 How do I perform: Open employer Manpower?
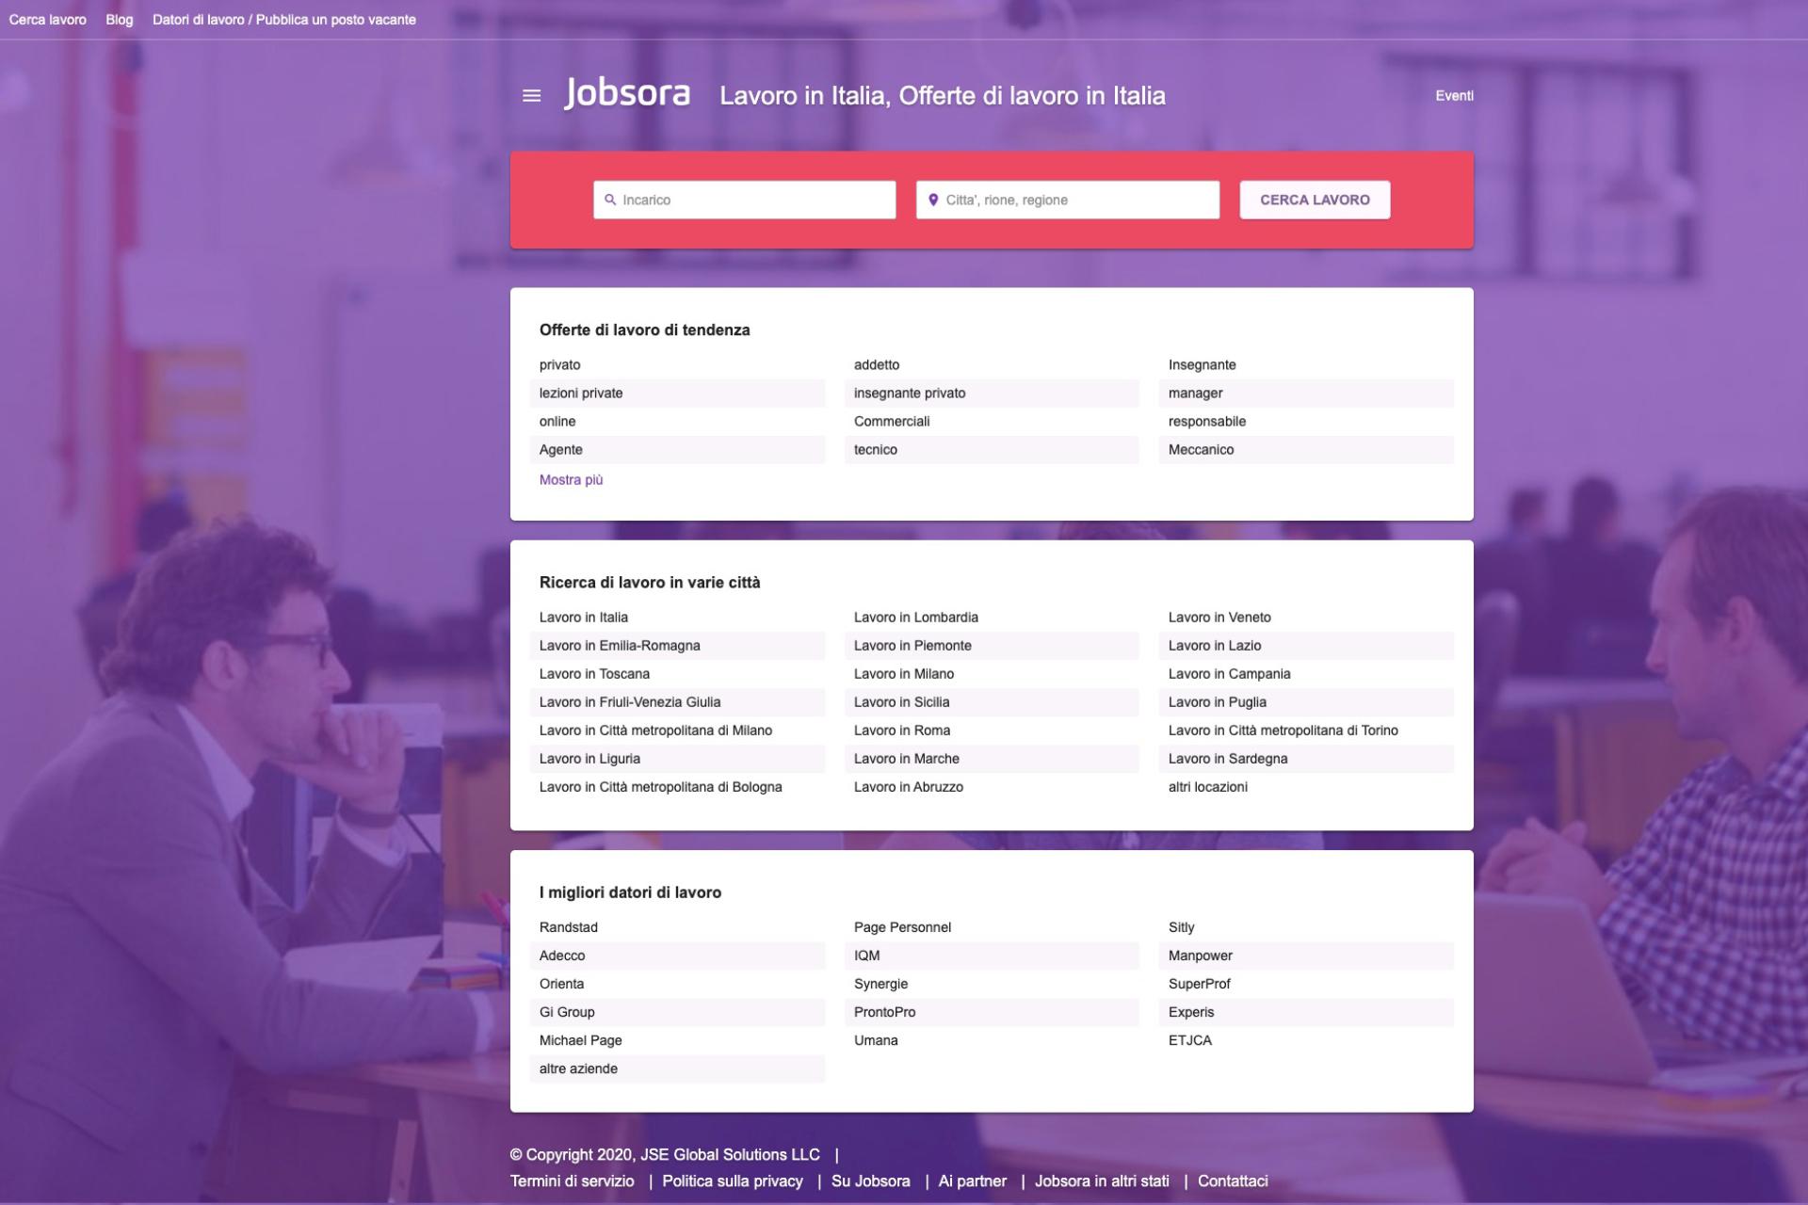coord(1201,956)
